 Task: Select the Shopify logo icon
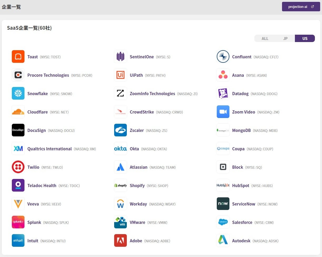point(120,185)
